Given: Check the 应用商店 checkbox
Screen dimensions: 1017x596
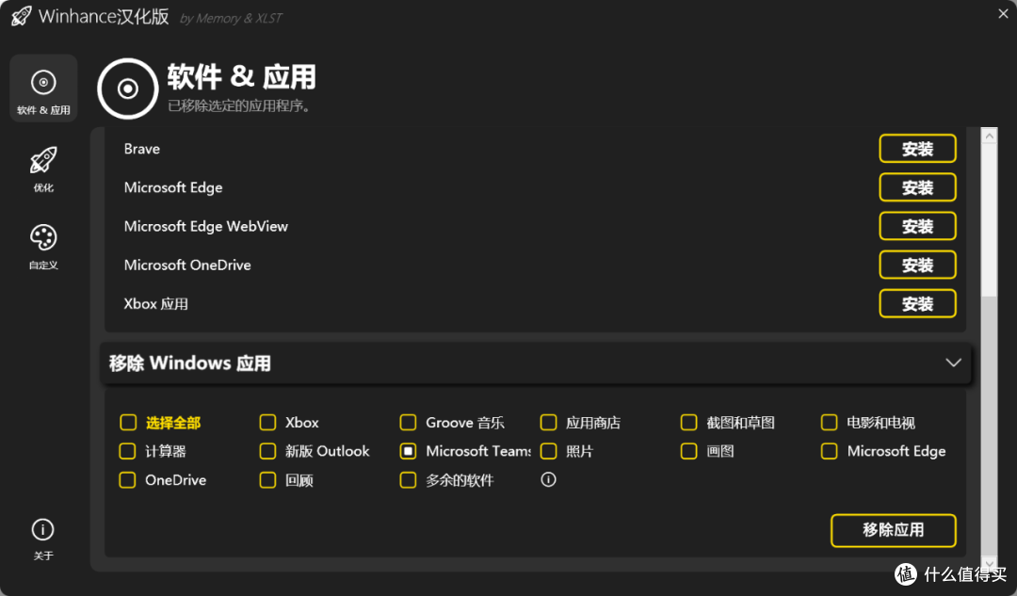Looking at the screenshot, I should [x=549, y=423].
